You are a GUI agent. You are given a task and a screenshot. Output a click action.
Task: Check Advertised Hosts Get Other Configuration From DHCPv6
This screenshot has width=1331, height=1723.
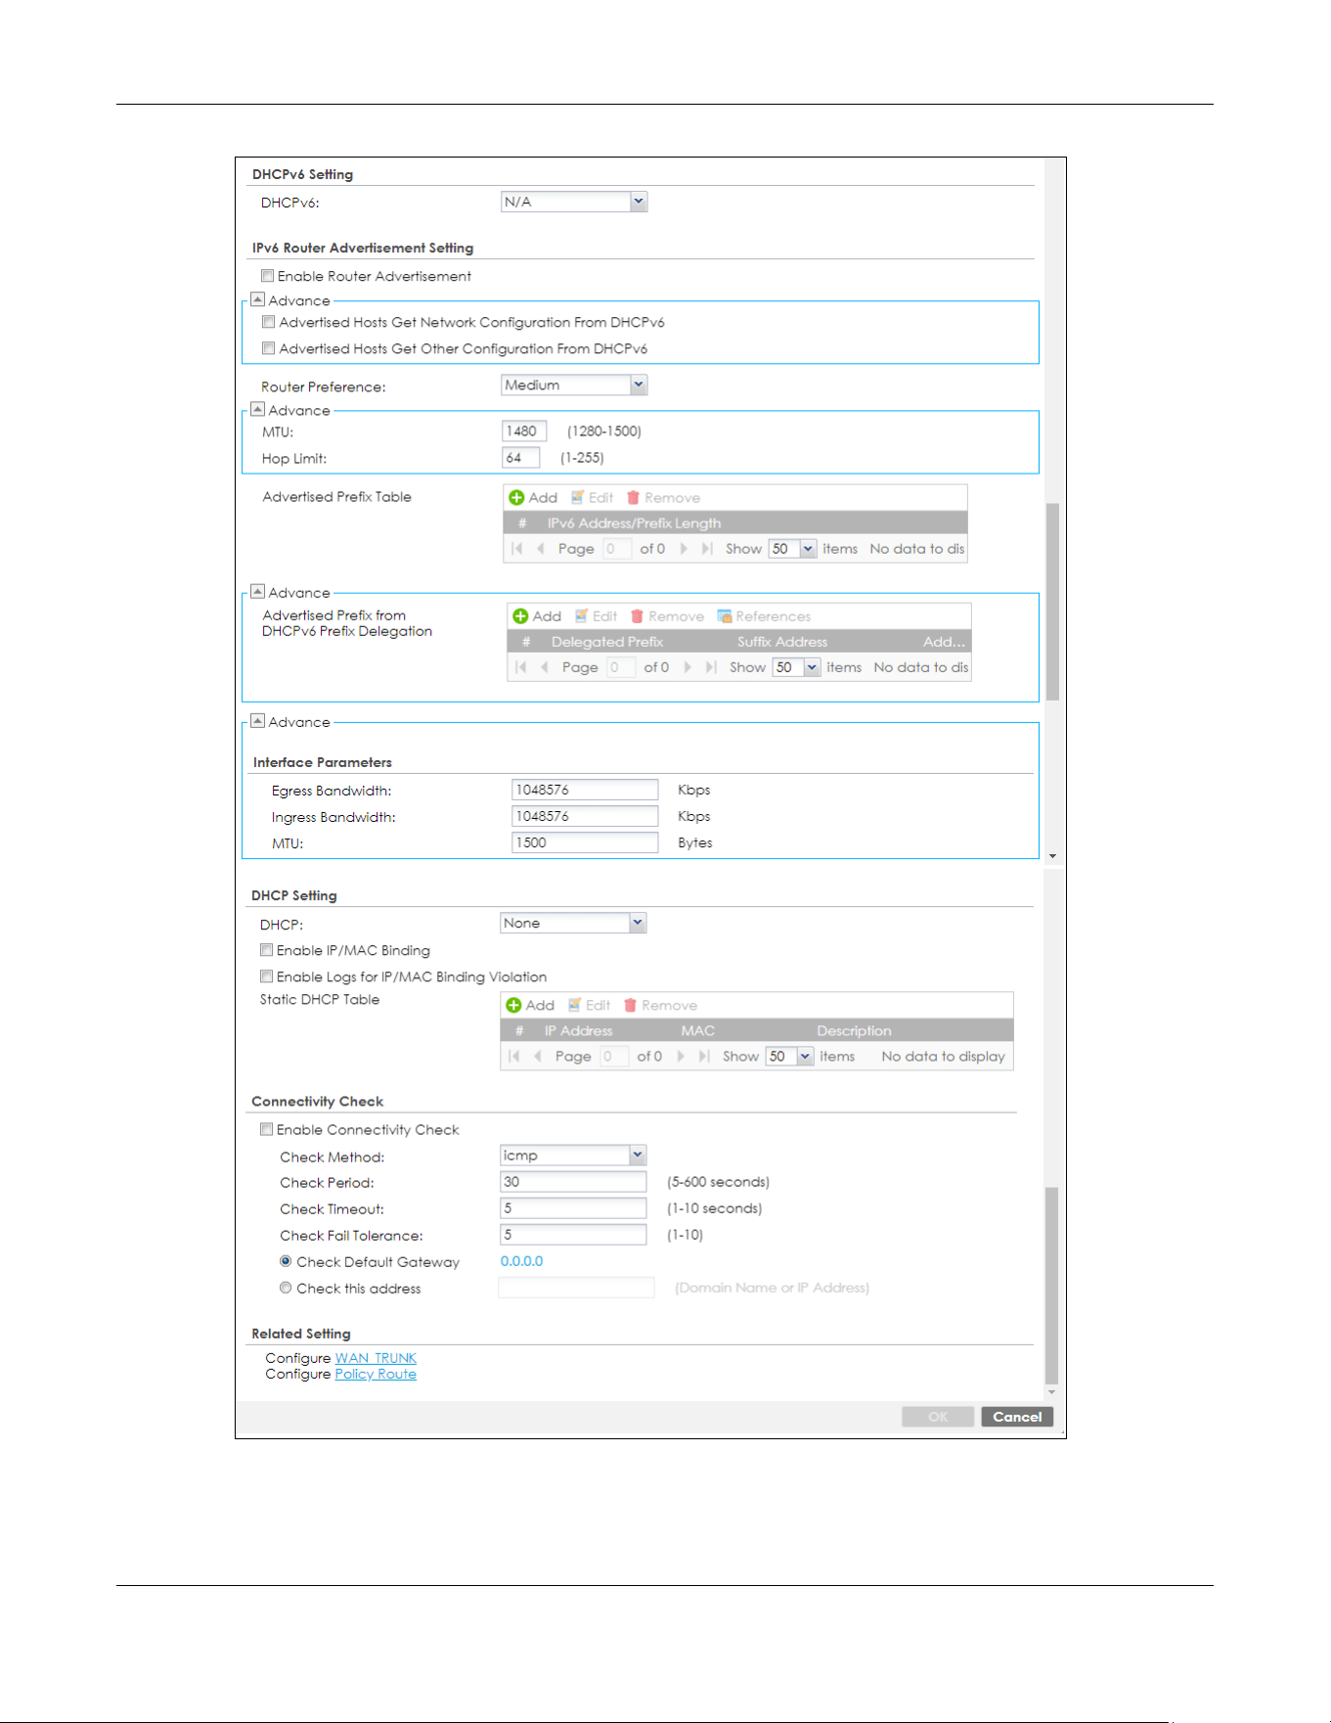(268, 348)
